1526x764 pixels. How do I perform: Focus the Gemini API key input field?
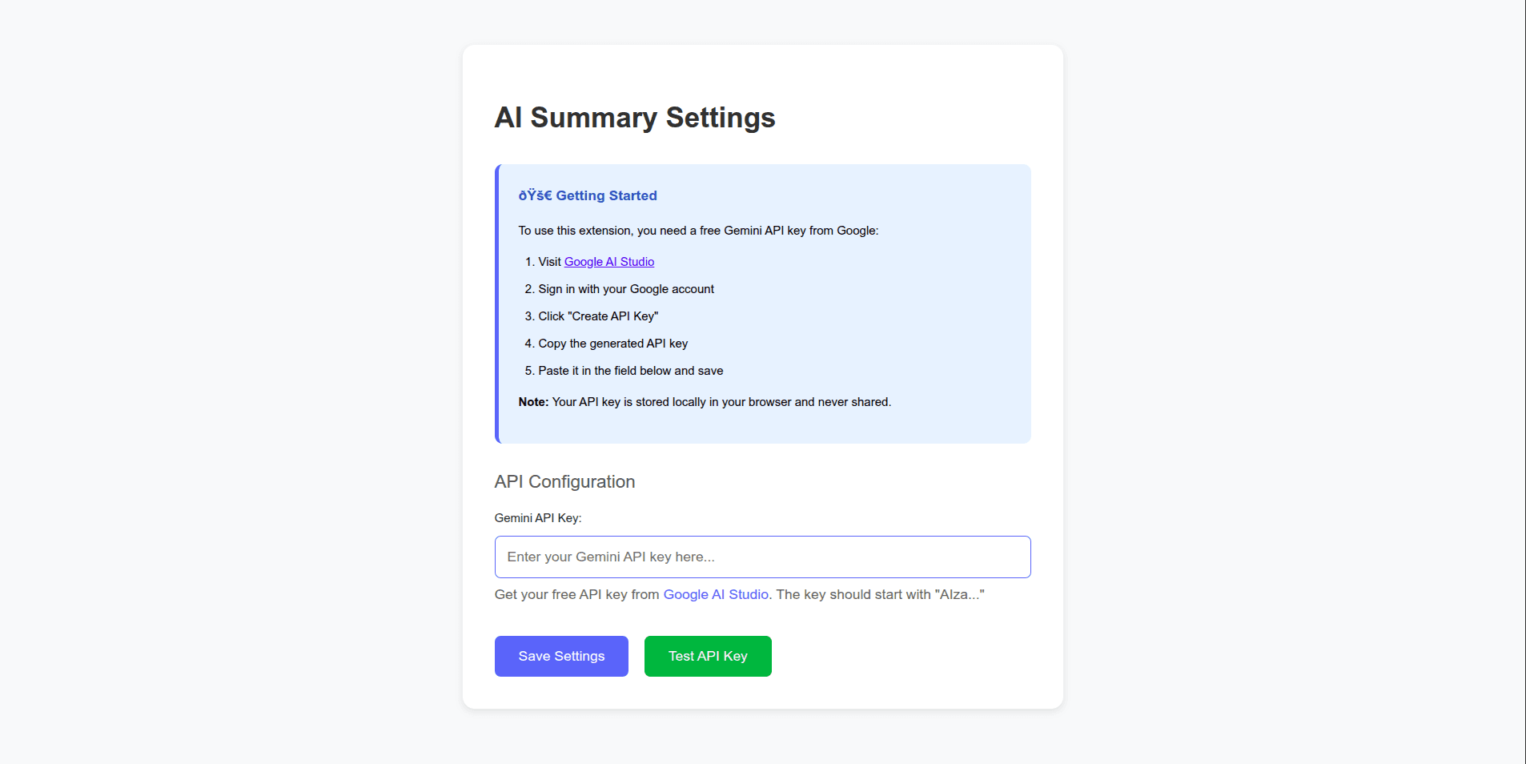pos(762,557)
